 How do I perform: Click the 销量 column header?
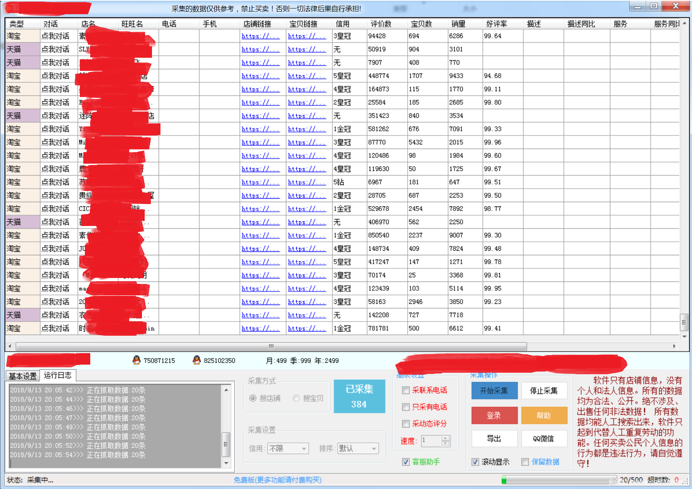click(x=458, y=24)
